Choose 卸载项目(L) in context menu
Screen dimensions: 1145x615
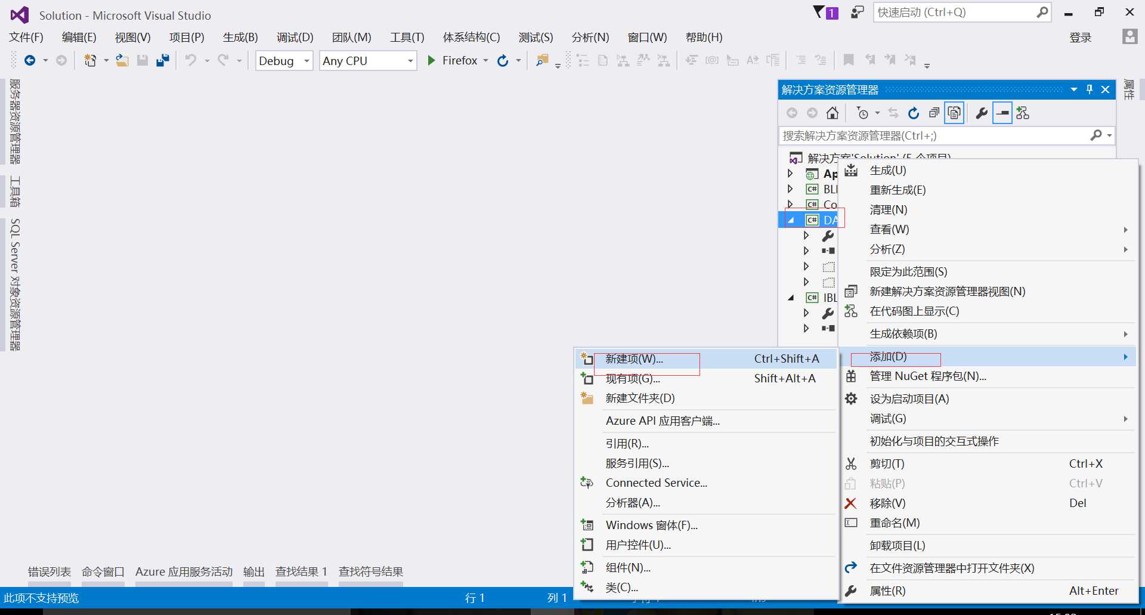(988, 545)
